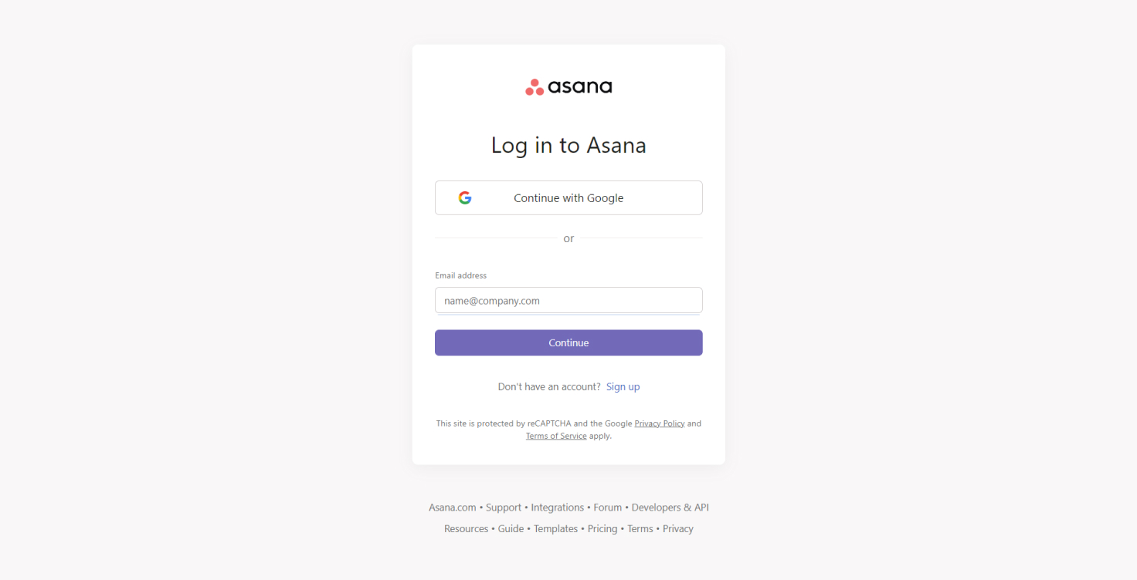This screenshot has width=1137, height=580.
Task: Open Google Privacy Policy link
Action: [660, 423]
